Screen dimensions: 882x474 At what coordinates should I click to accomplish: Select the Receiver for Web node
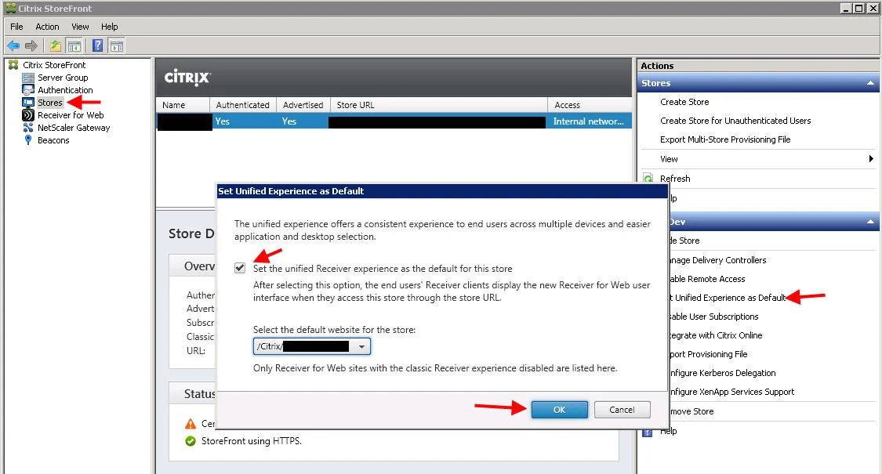71,115
